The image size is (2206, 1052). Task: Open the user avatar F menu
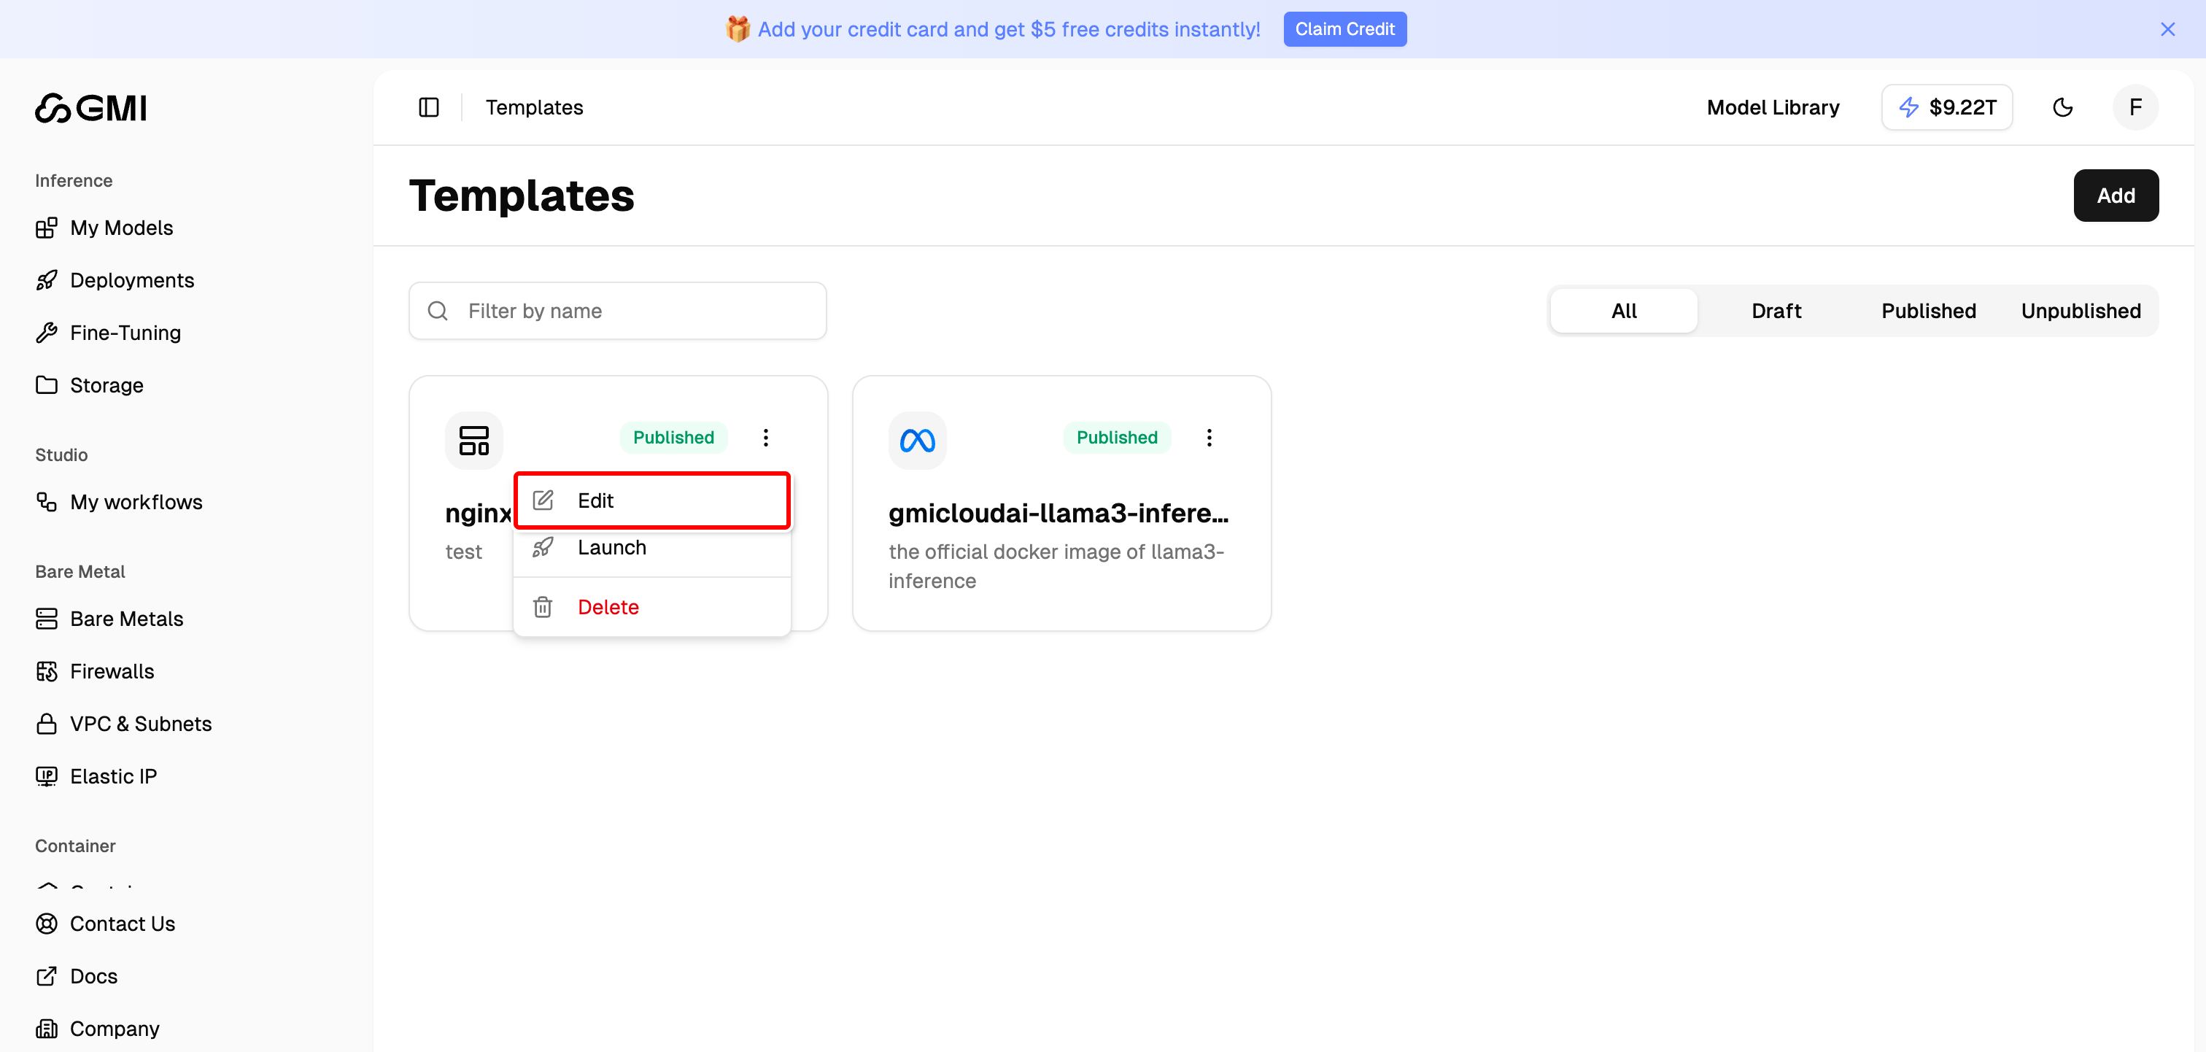click(2134, 107)
